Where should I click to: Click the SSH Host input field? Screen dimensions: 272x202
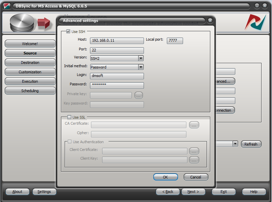click(x=117, y=41)
